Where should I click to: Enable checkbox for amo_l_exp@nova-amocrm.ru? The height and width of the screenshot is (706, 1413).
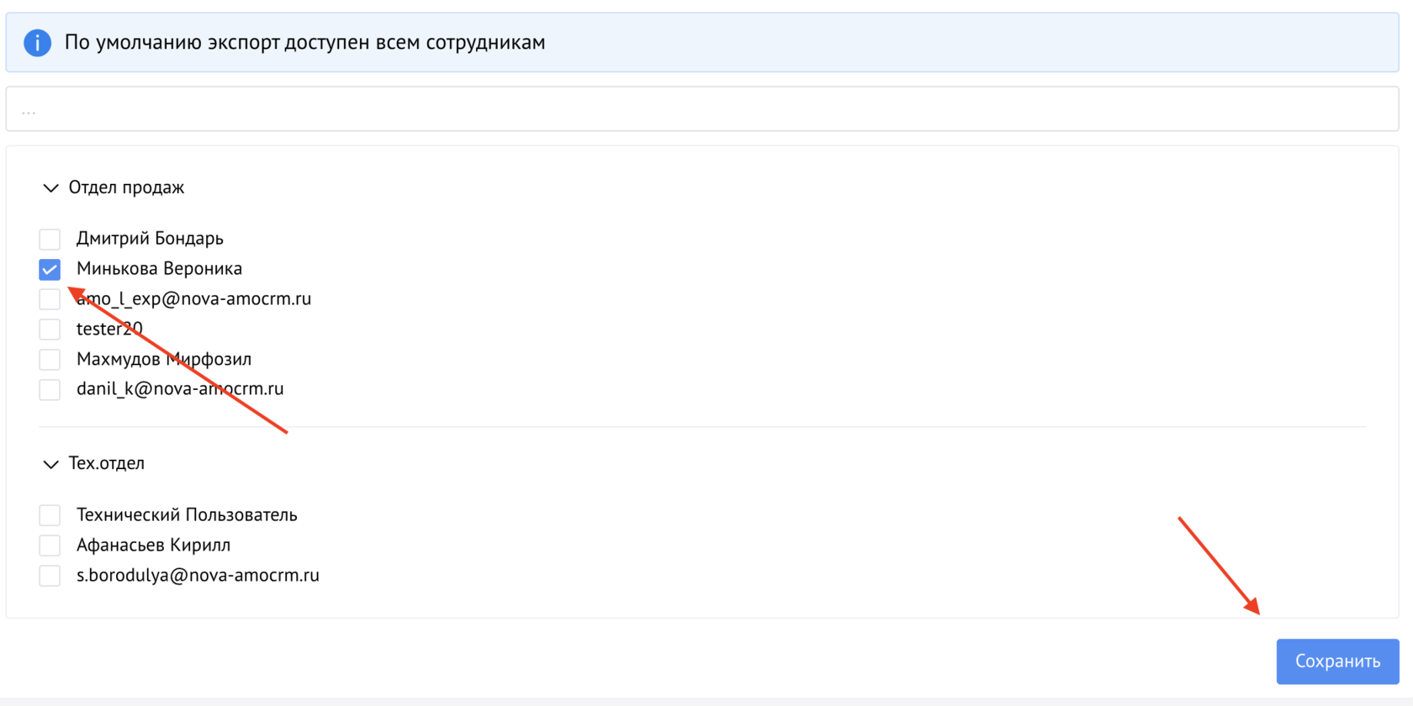coord(50,300)
